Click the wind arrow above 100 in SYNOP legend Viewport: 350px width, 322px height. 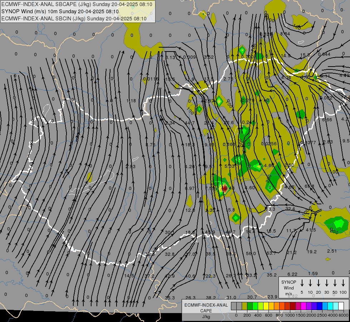point(343,283)
